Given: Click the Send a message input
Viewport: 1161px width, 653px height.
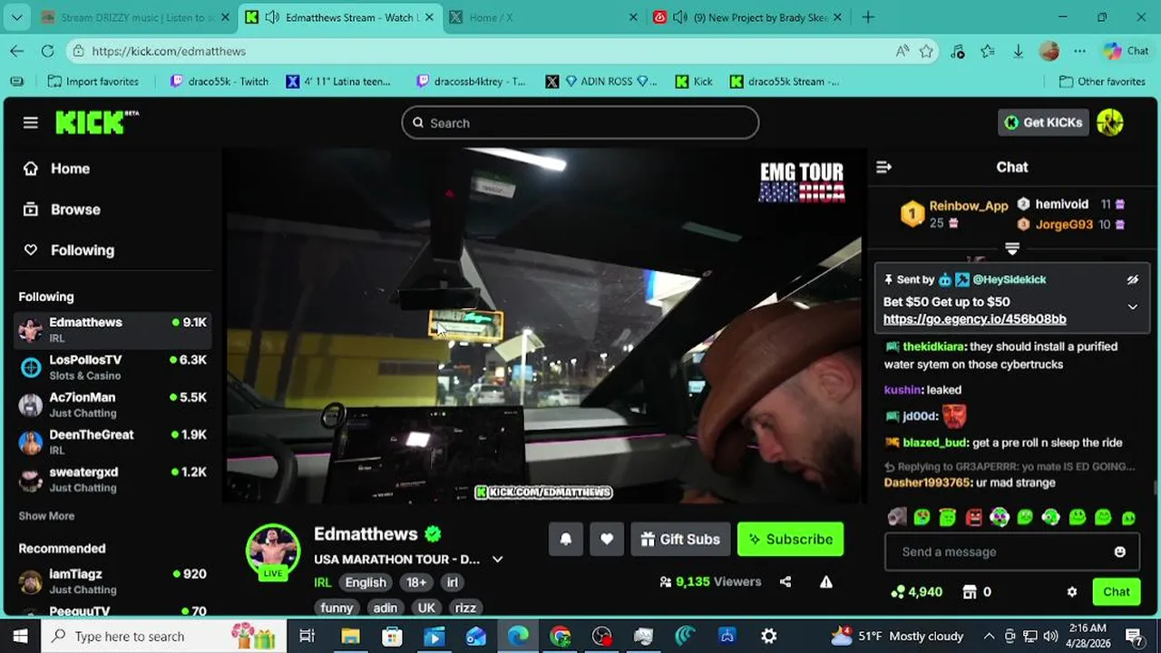Looking at the screenshot, I should (1002, 551).
